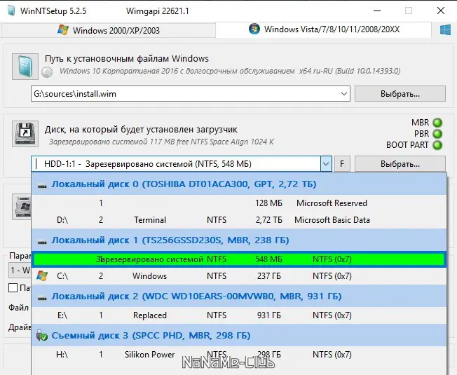Click the edition selector starting with 1 - W

(x=19, y=271)
